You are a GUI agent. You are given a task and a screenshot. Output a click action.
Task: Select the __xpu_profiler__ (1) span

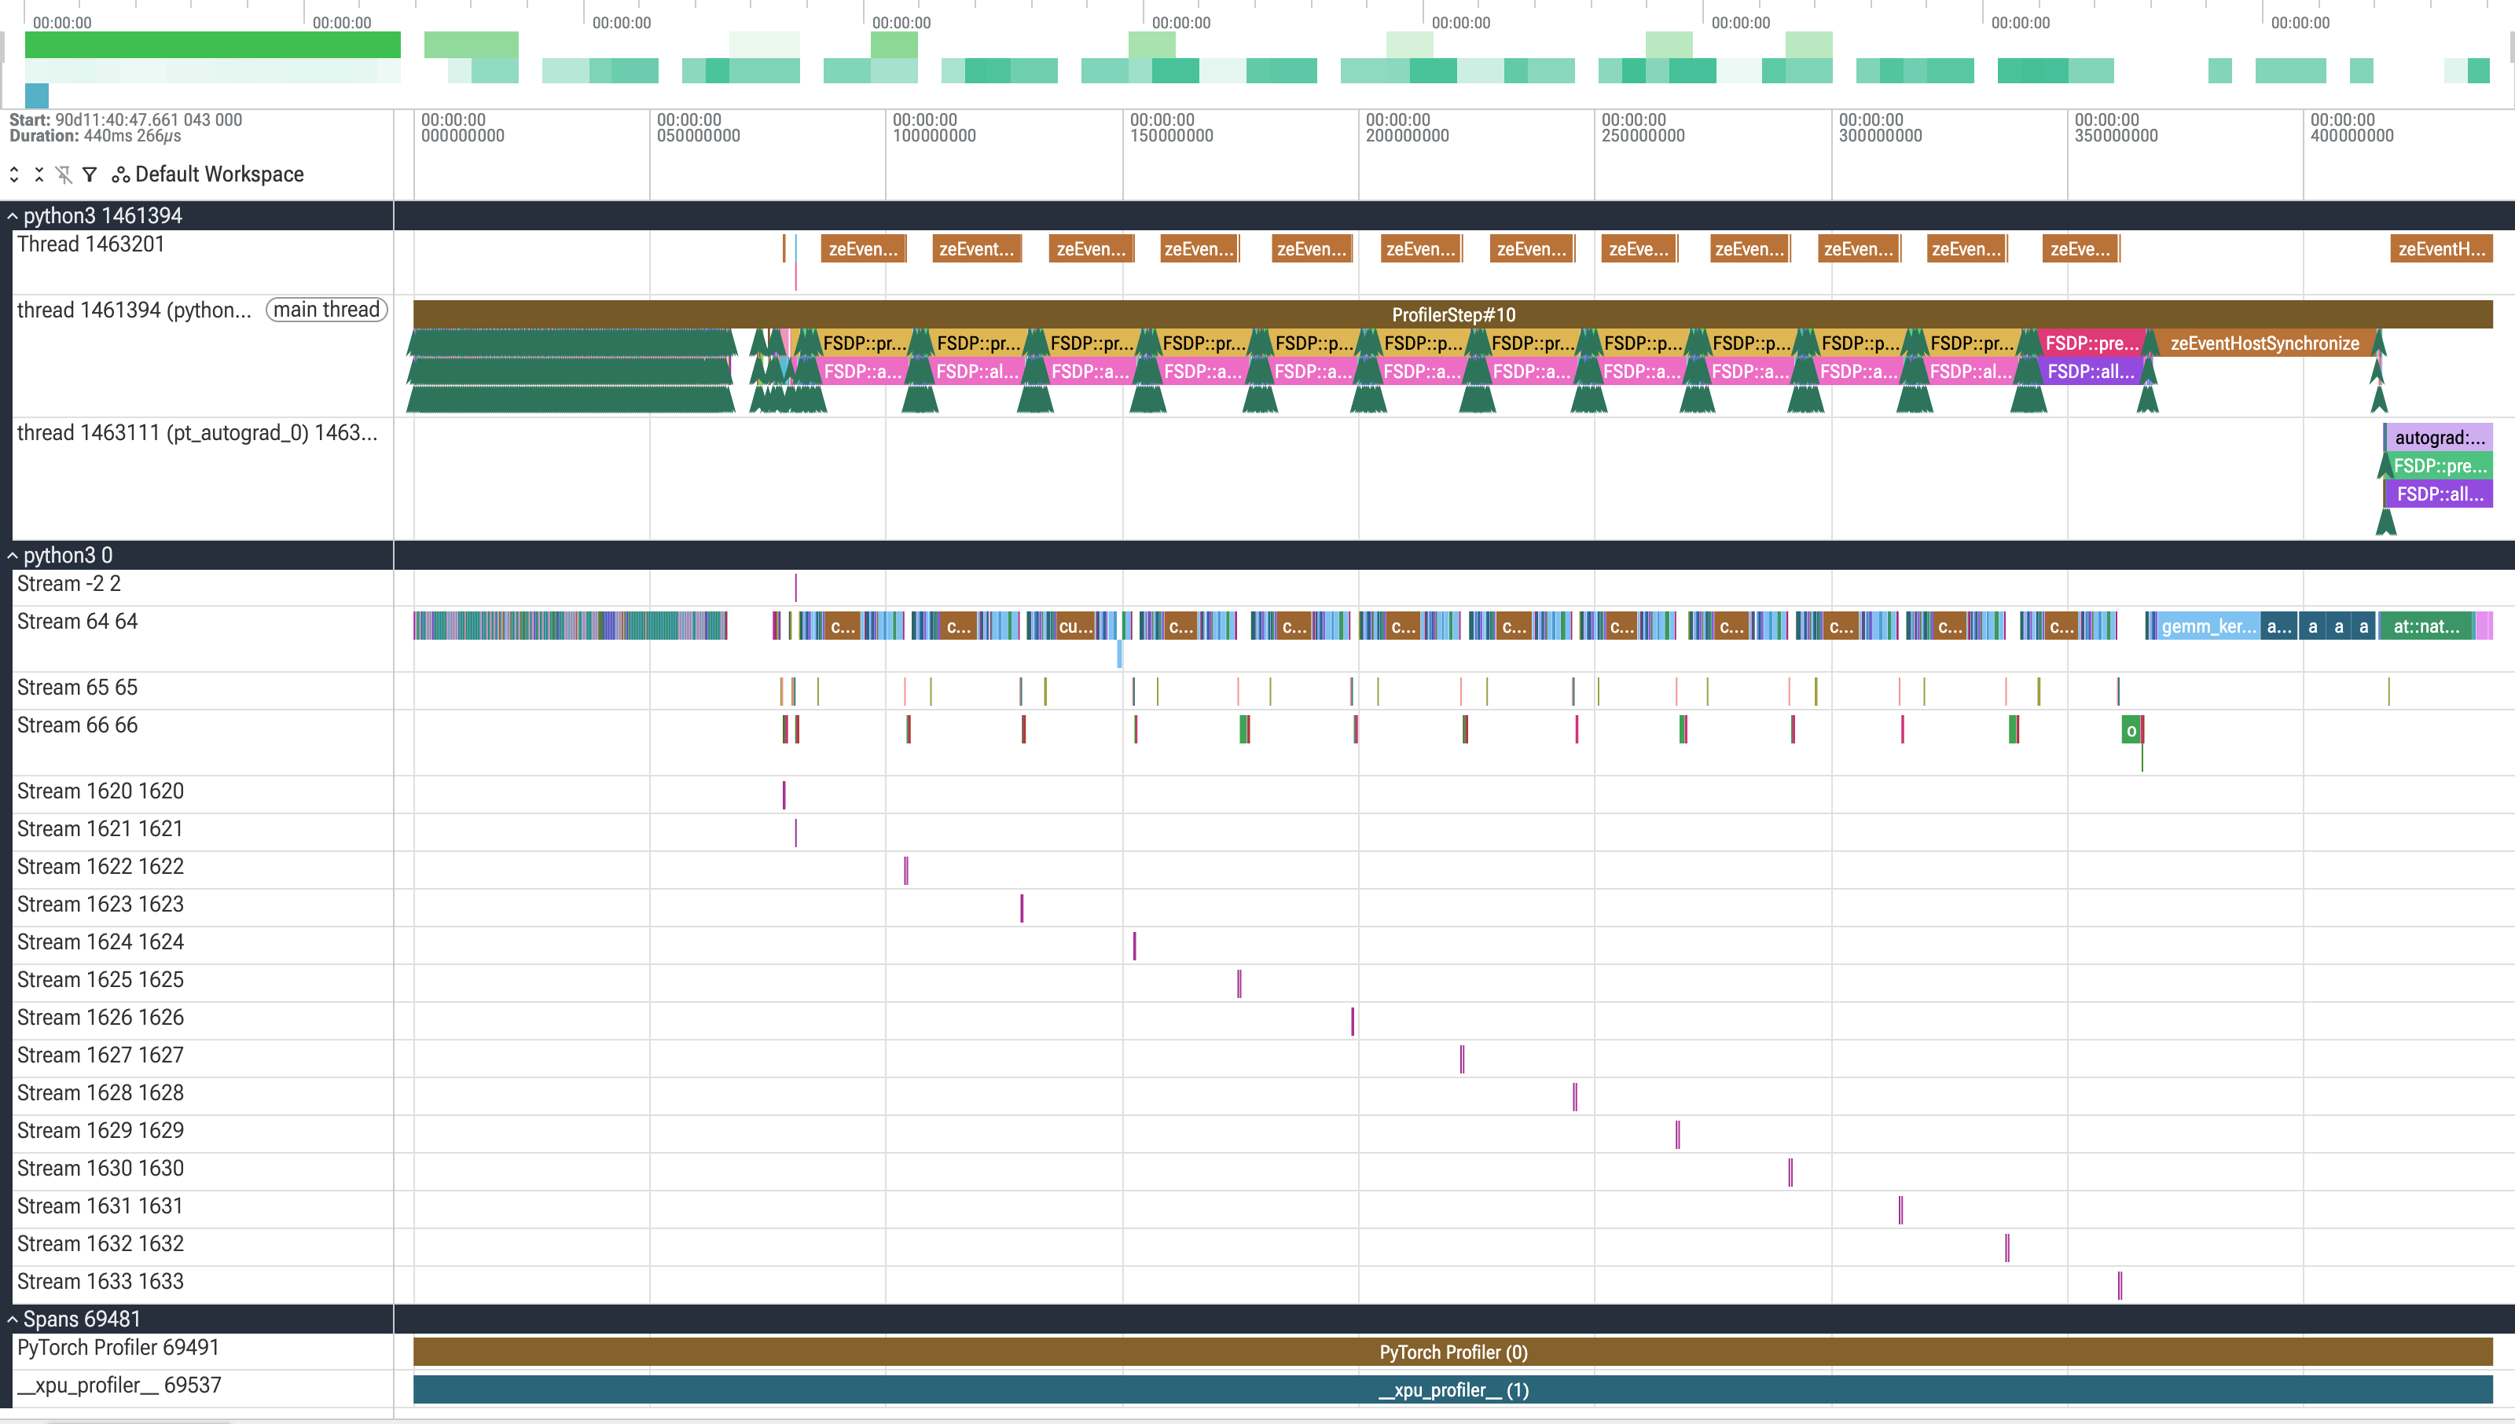coord(1453,1389)
